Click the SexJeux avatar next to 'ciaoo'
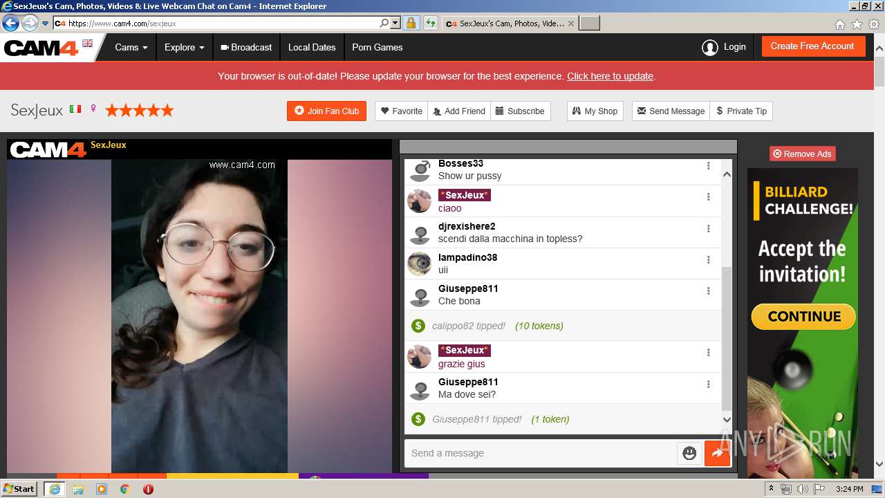This screenshot has width=885, height=498. point(420,201)
